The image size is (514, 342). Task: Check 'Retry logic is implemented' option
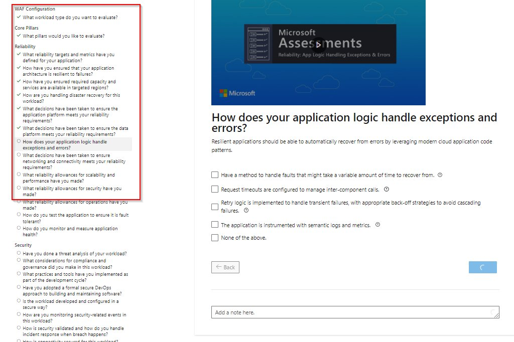click(x=215, y=207)
